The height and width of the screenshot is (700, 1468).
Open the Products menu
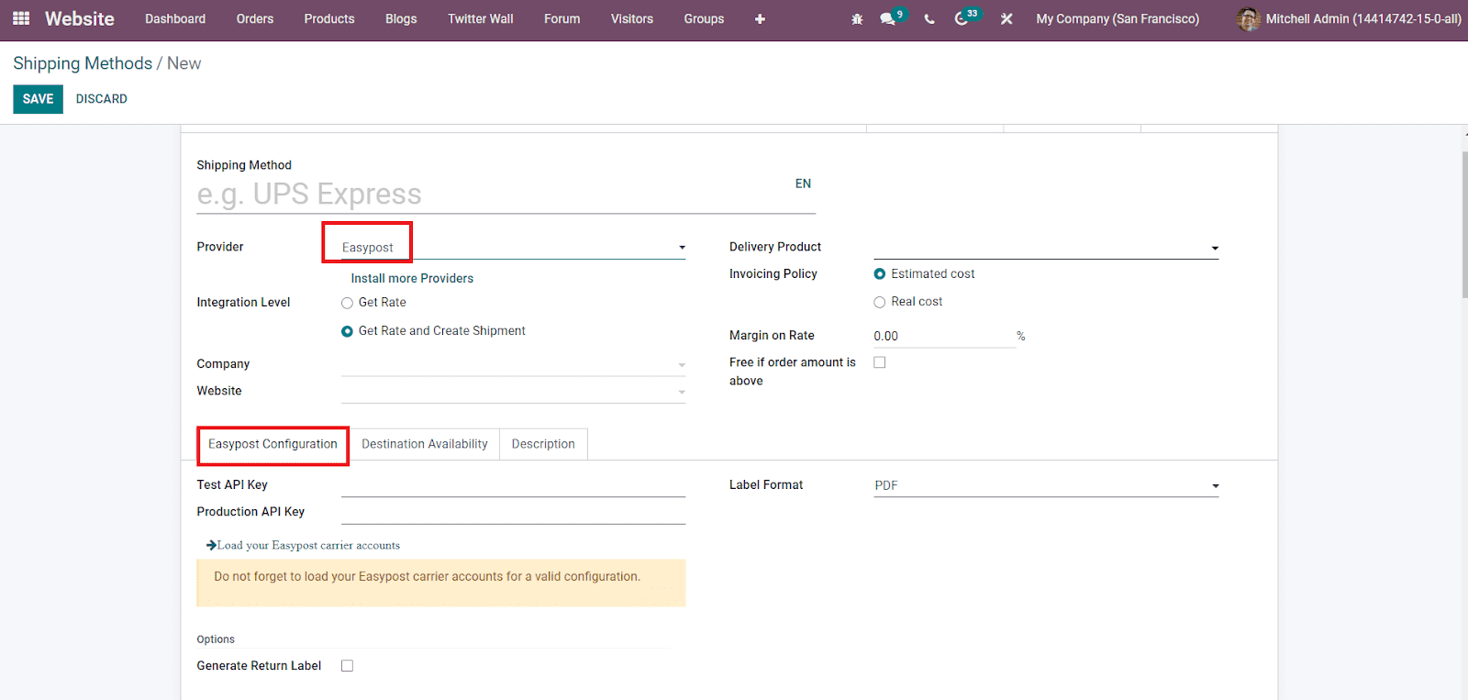tap(328, 19)
